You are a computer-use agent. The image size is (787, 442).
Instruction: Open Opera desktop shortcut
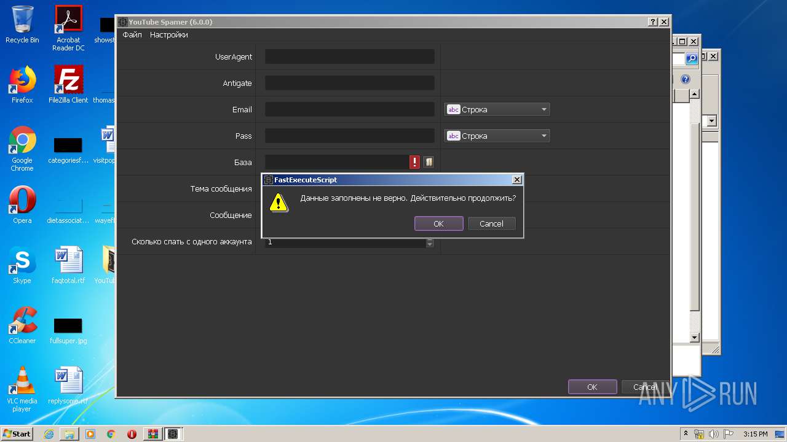click(22, 205)
